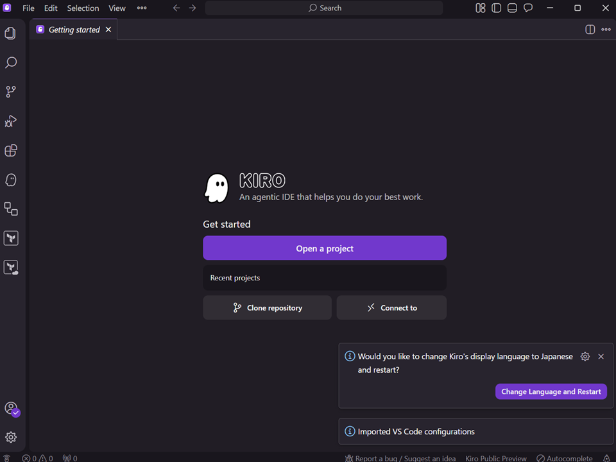Open errors and warnings count in status bar
616x462 pixels.
tap(37, 458)
